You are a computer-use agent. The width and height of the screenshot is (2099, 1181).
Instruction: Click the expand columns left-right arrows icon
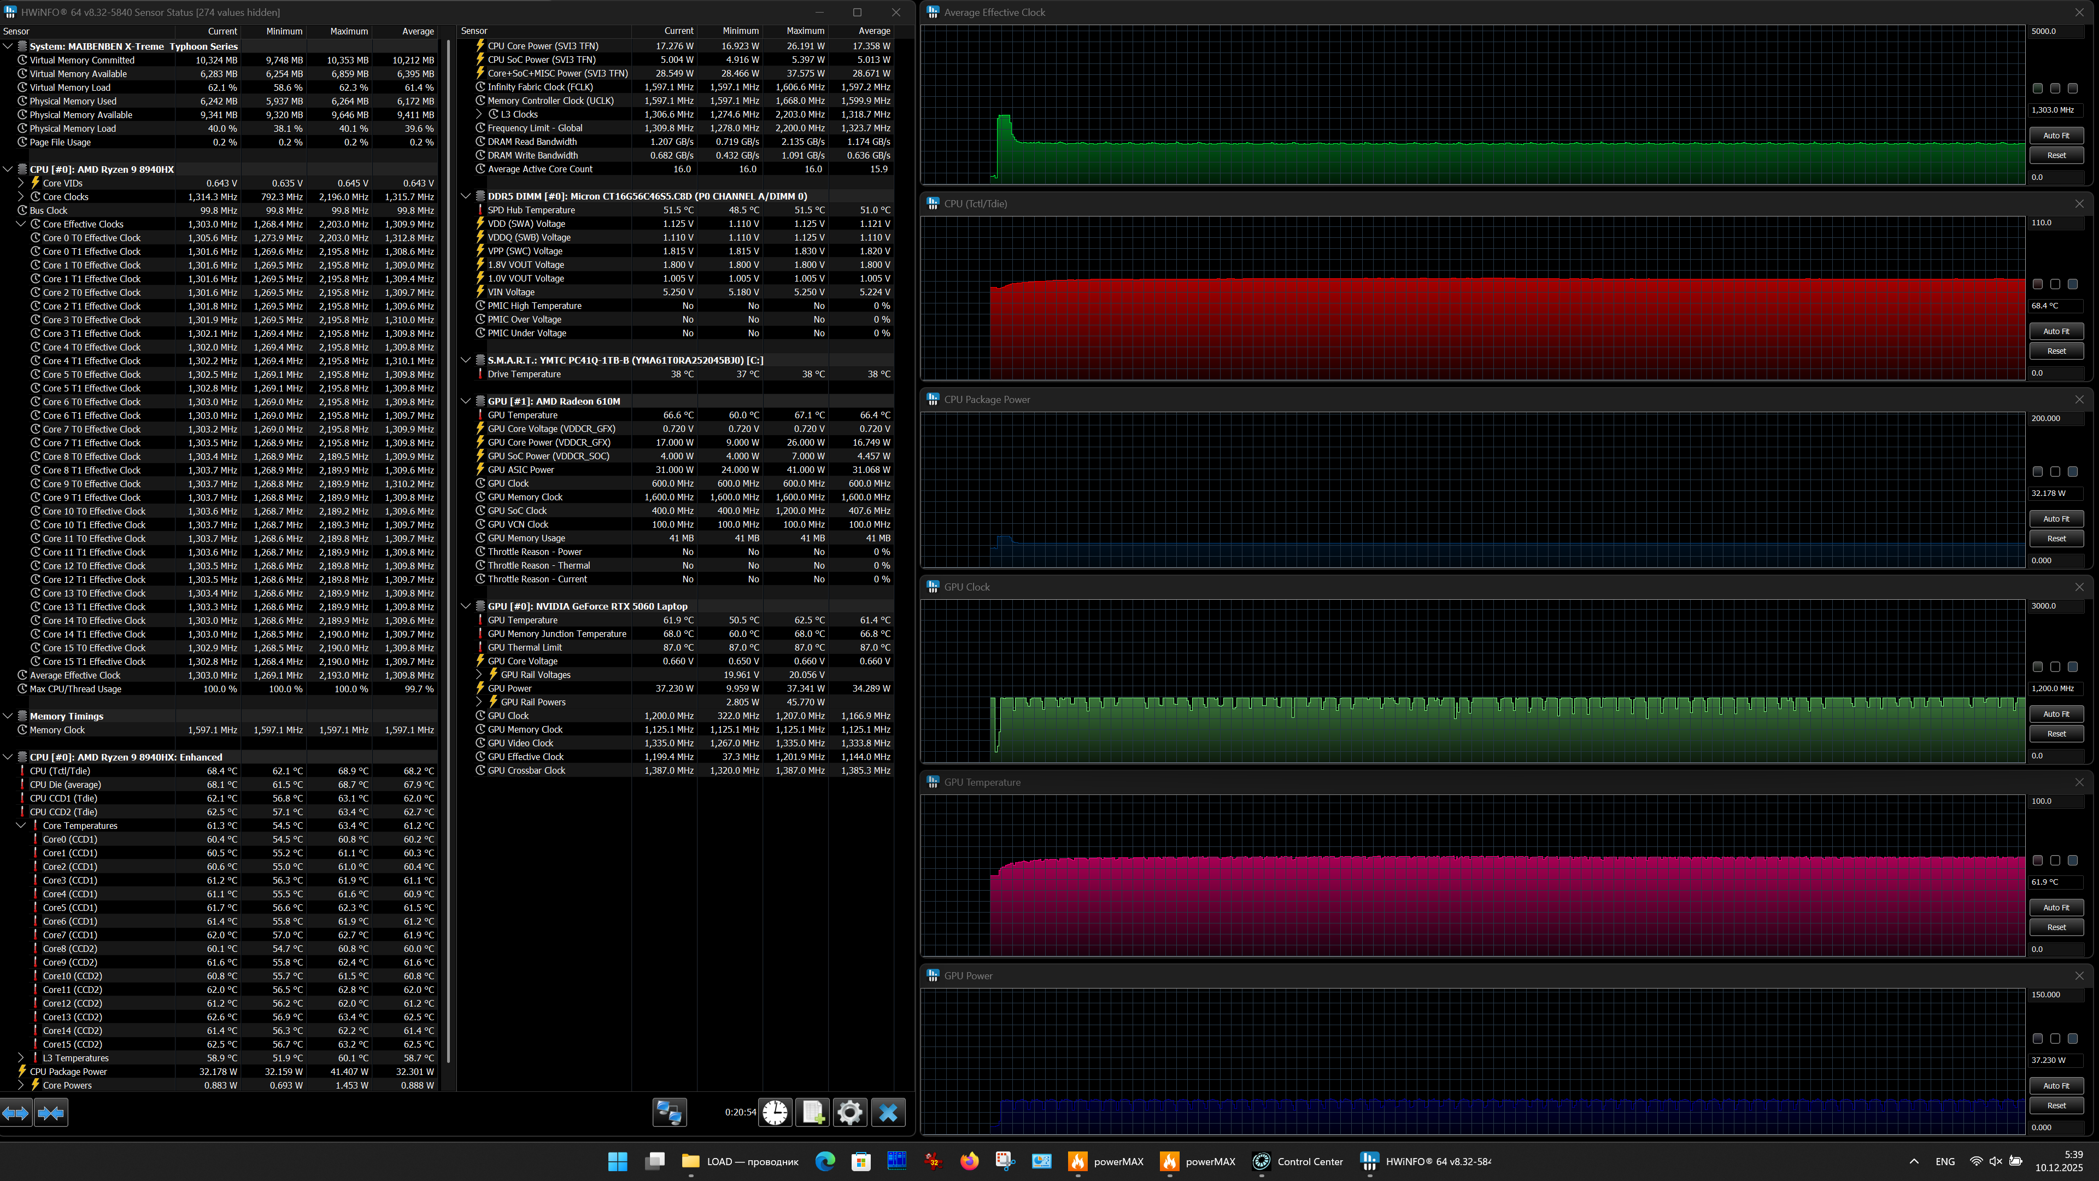pos(15,1113)
